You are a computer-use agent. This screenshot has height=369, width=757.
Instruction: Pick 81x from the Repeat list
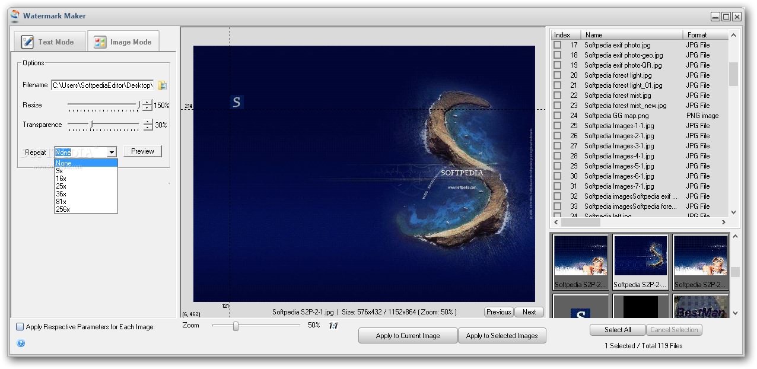[86, 202]
